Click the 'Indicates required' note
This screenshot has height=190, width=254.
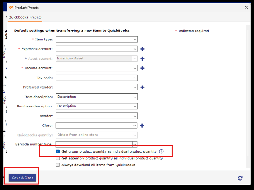193,31
